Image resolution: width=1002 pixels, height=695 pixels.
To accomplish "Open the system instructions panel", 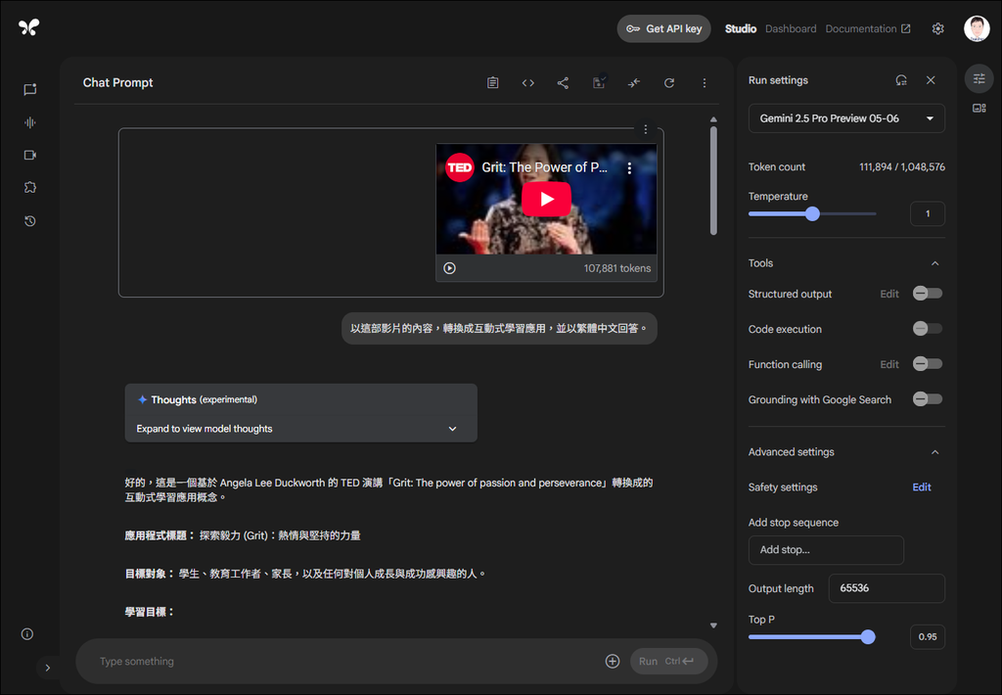I will 492,82.
